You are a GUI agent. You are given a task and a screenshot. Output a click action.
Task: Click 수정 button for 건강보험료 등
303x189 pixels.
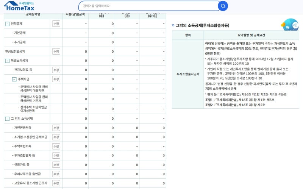pos(56,70)
